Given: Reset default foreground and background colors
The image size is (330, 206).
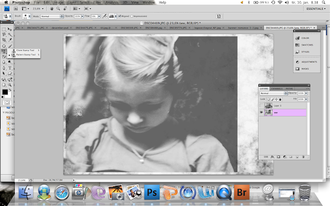Looking at the screenshot, I should (x=3, y=97).
